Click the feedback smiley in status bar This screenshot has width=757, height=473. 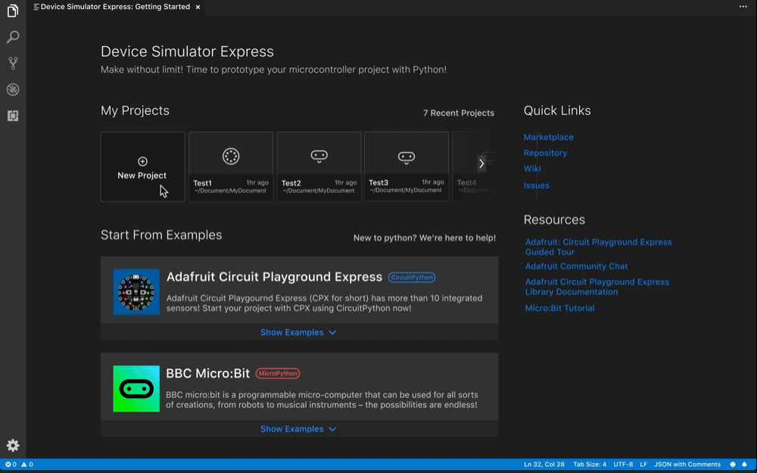point(732,465)
